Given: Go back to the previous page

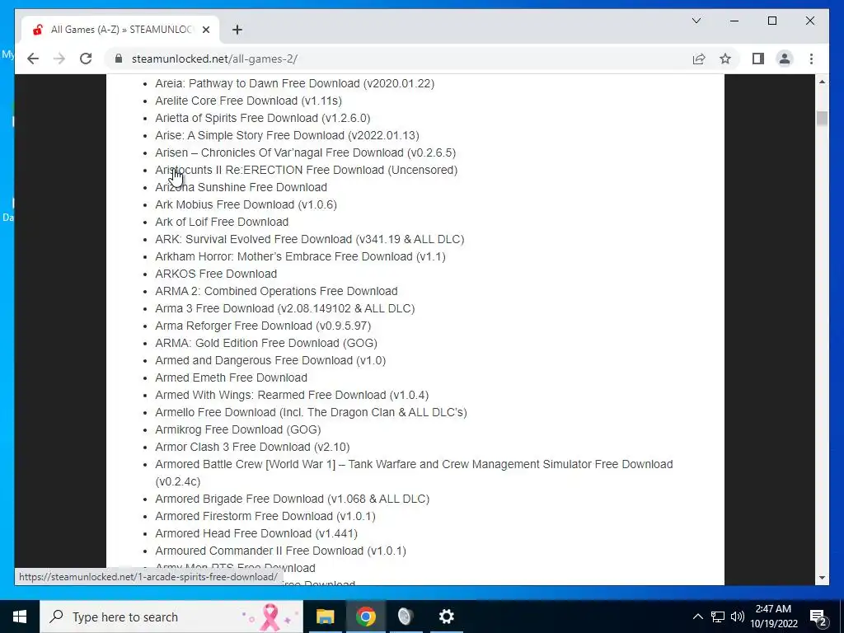Looking at the screenshot, I should (33, 59).
